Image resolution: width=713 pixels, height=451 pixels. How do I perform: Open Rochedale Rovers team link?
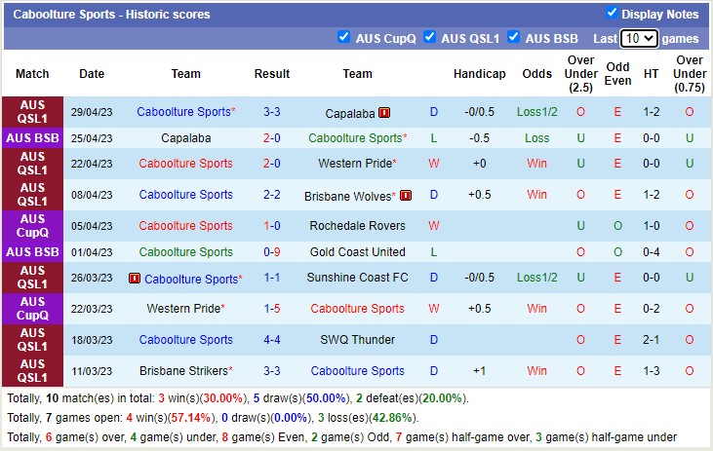pos(357,226)
